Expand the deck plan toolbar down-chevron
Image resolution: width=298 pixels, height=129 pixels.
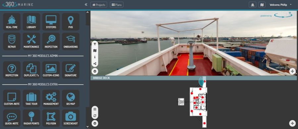tap(95, 123)
